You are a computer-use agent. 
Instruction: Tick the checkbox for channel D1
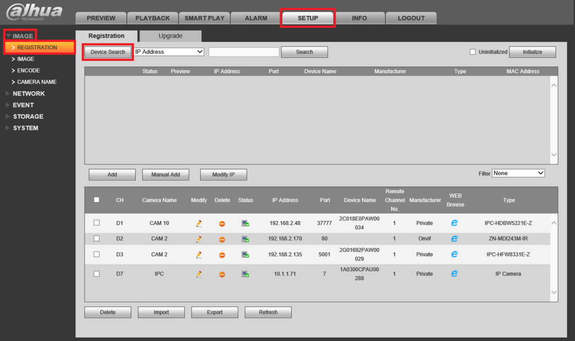(x=97, y=223)
